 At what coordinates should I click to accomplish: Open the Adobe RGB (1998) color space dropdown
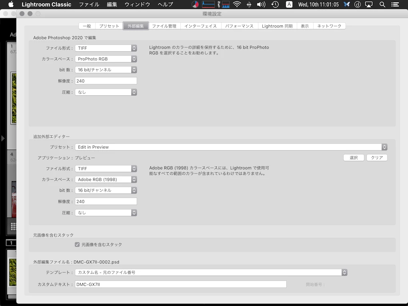coord(106,179)
